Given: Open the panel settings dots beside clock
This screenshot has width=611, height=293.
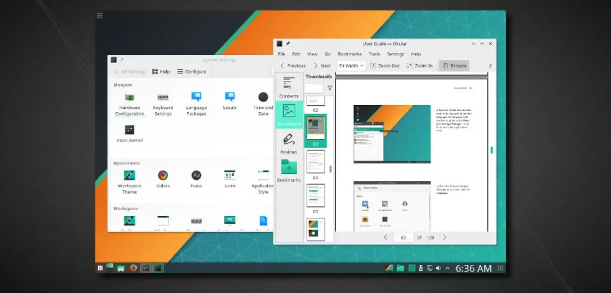Looking at the screenshot, I should pos(500,268).
